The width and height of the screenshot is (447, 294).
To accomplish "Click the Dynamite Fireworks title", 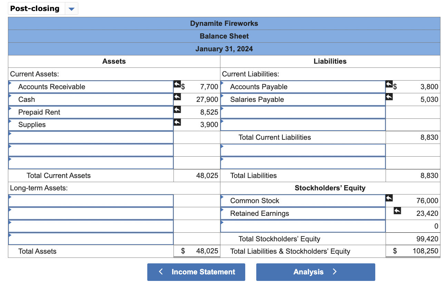I will (x=224, y=23).
